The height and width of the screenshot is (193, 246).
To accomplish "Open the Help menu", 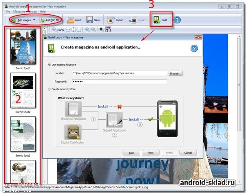I will point(43,11).
